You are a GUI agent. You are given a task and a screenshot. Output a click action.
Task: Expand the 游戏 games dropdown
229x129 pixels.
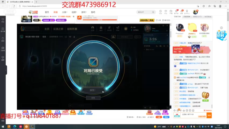pyautogui.click(x=84, y=12)
